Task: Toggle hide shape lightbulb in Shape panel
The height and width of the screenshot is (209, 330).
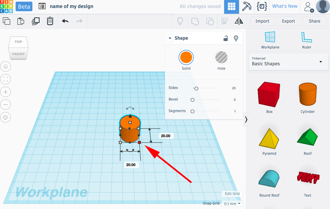Action: tap(236, 38)
